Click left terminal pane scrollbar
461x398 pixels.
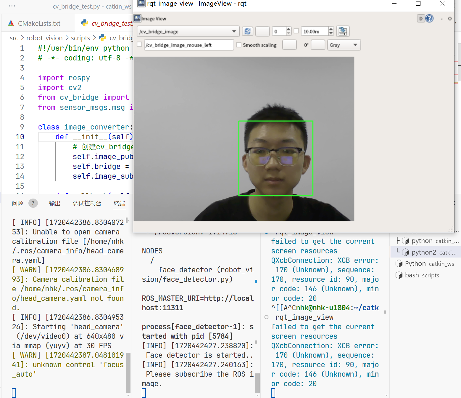pyautogui.click(x=128, y=372)
